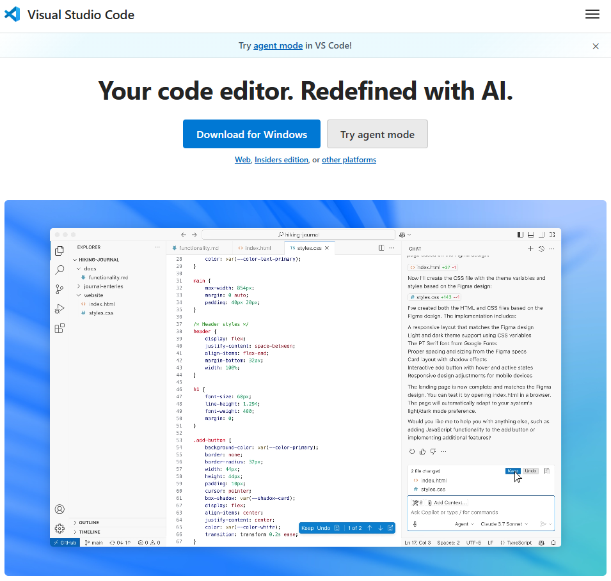The width and height of the screenshot is (611, 581).
Task: Toggle the secondary side bar layout
Action: coord(542,235)
